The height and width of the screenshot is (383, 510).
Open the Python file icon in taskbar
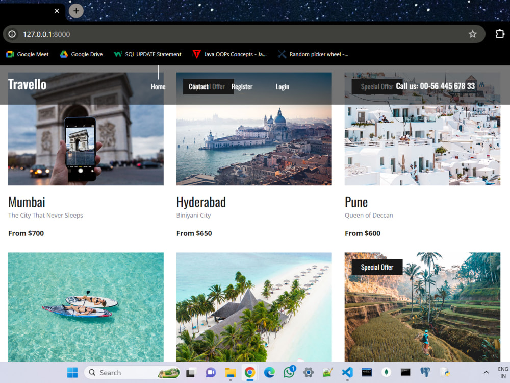445,372
